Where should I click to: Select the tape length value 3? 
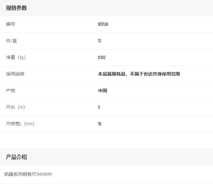coord(99,107)
